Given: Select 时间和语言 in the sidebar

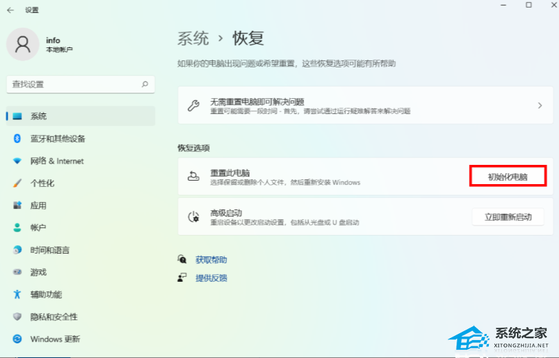Looking at the screenshot, I should 50,250.
